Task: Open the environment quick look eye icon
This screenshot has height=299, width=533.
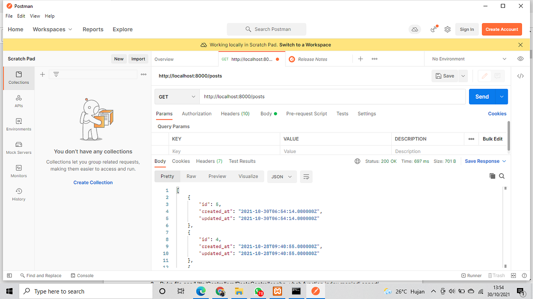Action: coord(520,58)
